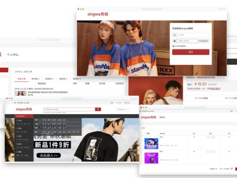Click the first cart item blue thumbnail
Image resolution: width=237 pixels, height=178 pixels.
[151, 144]
